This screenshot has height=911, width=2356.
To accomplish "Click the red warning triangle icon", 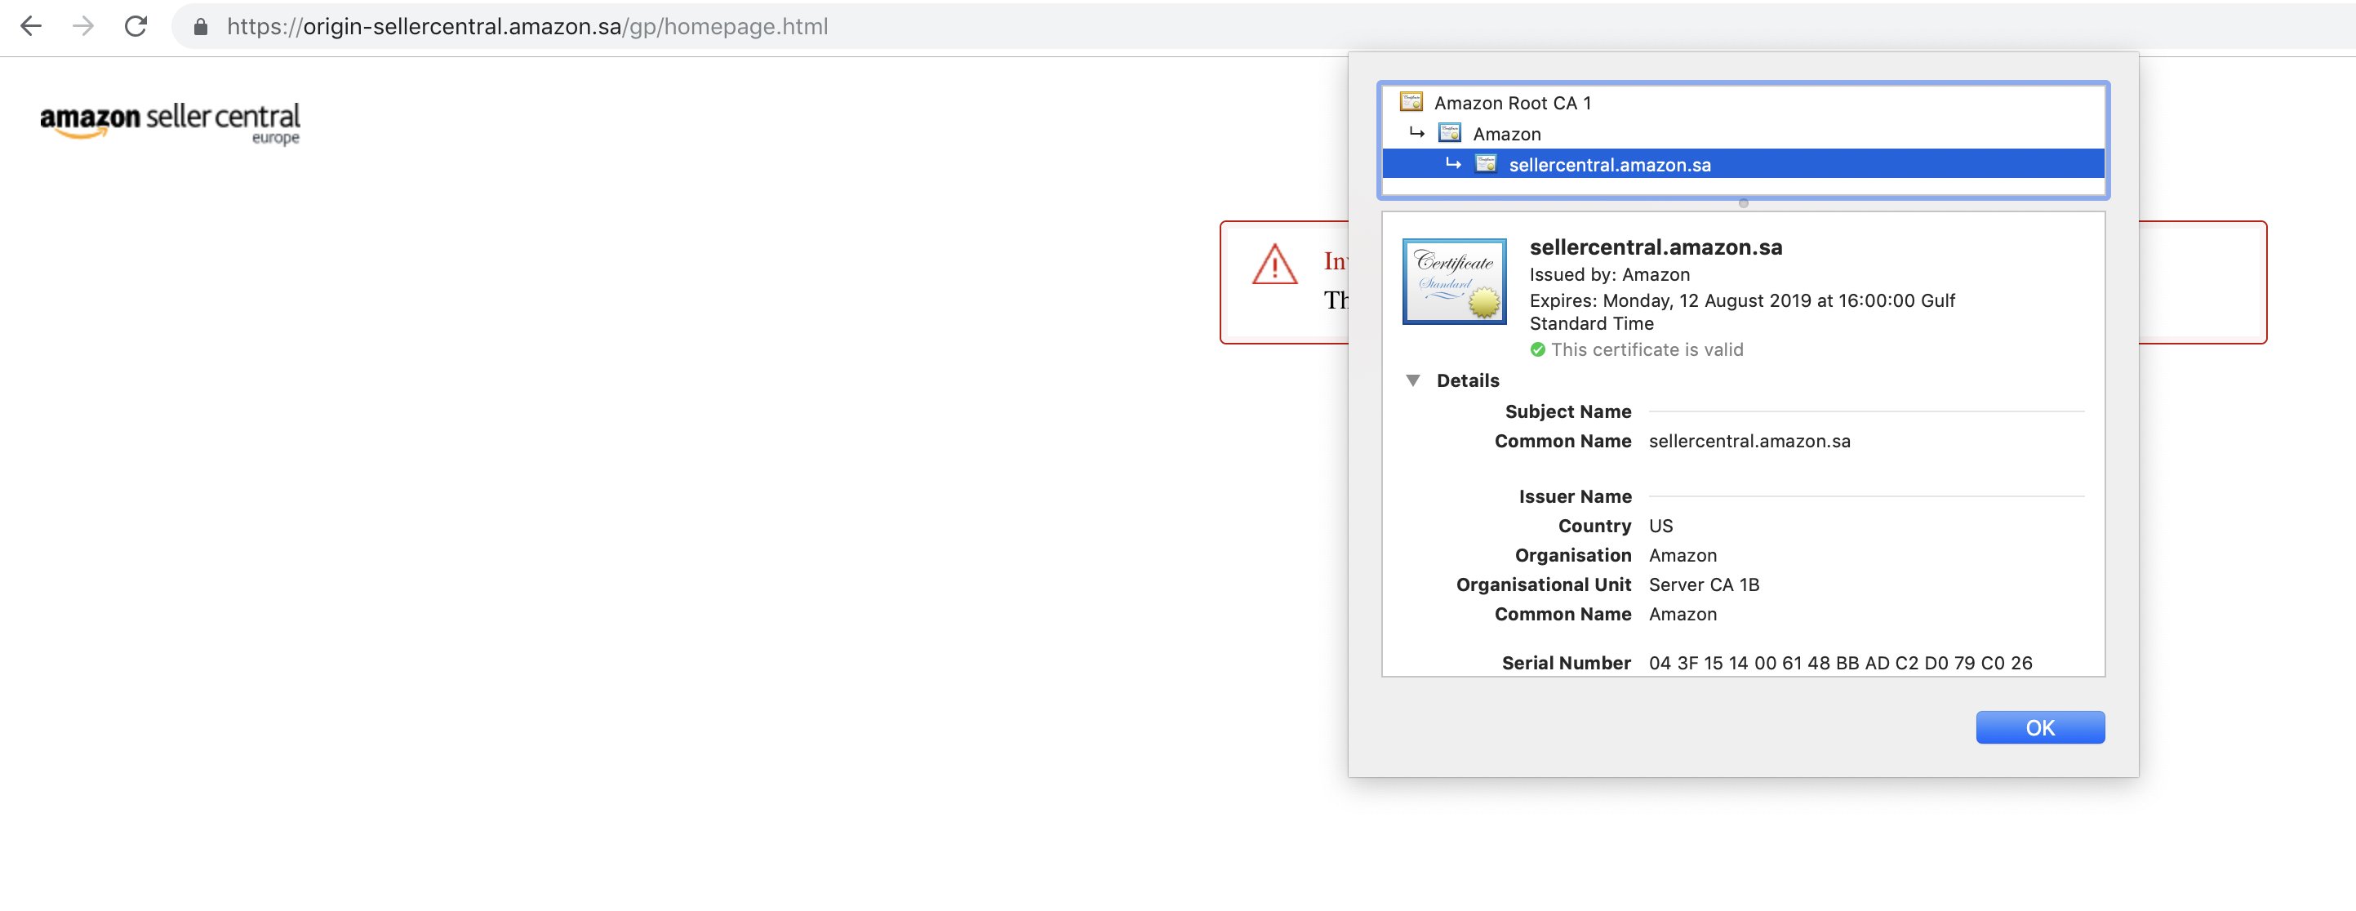I will [1275, 264].
